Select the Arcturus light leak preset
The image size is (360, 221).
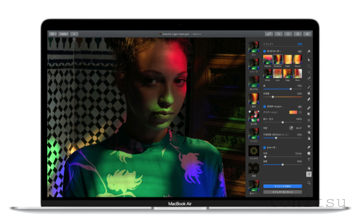(x=277, y=60)
